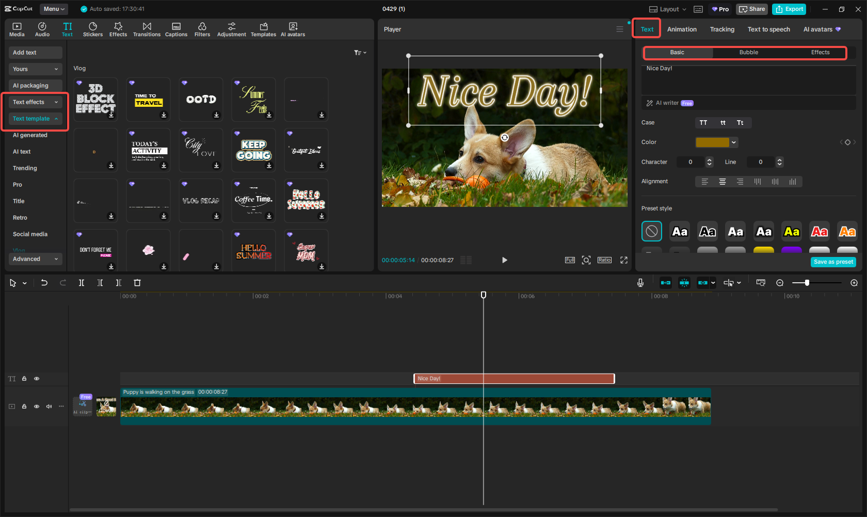Expand the Yours category dropdown
The height and width of the screenshot is (517, 867).
pos(36,69)
